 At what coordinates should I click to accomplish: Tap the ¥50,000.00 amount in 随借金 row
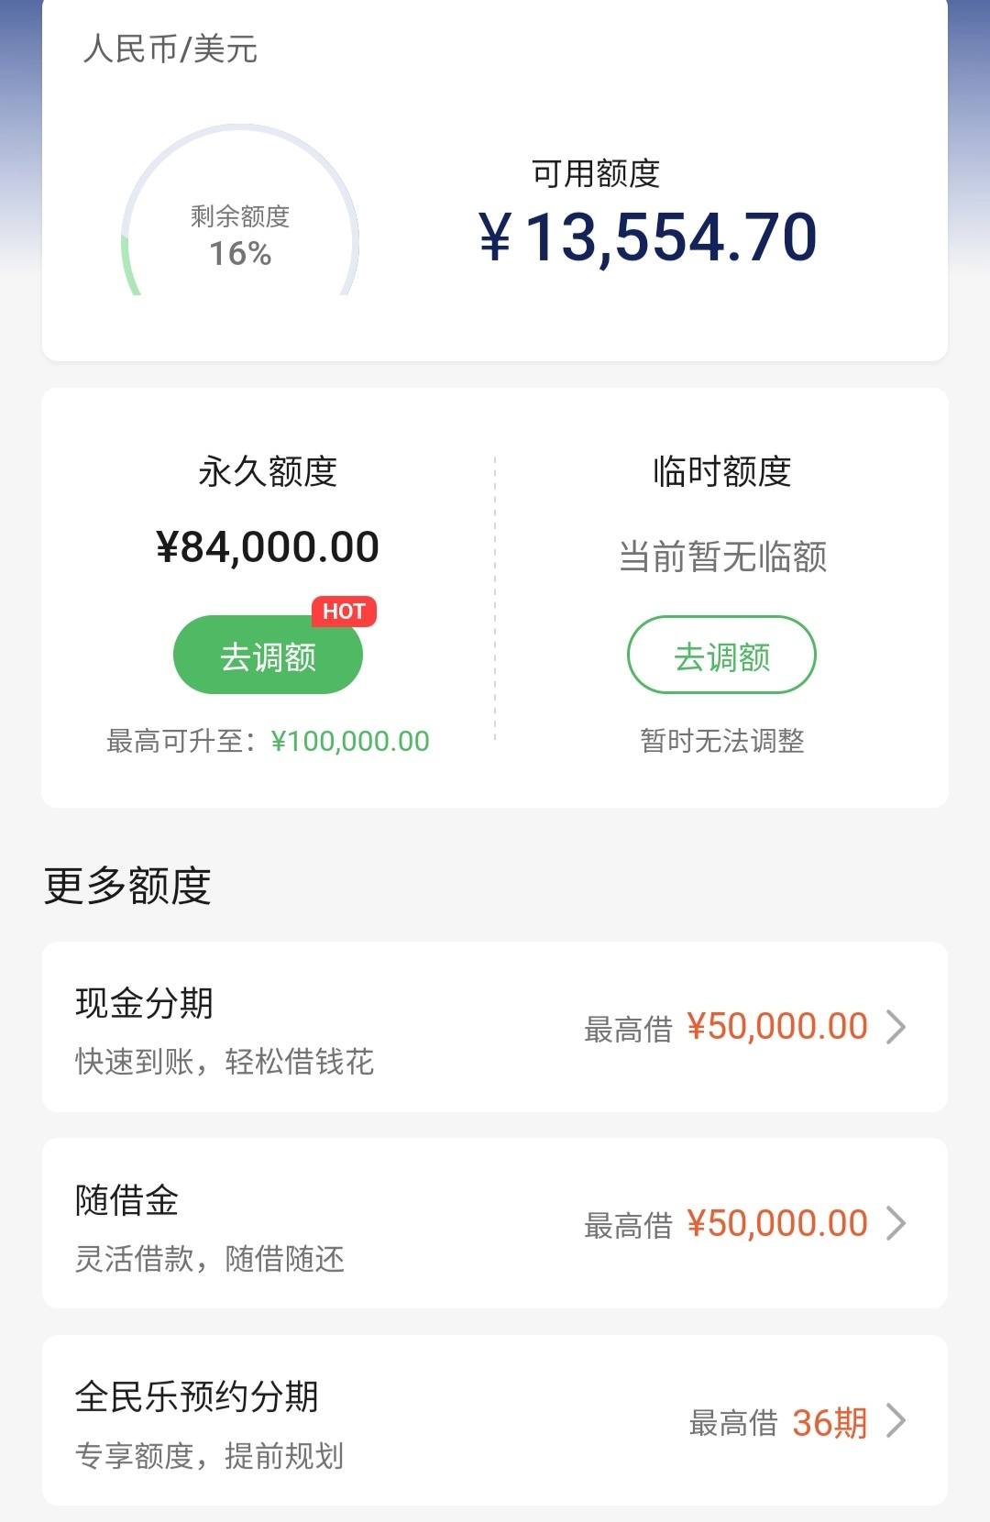point(776,1223)
